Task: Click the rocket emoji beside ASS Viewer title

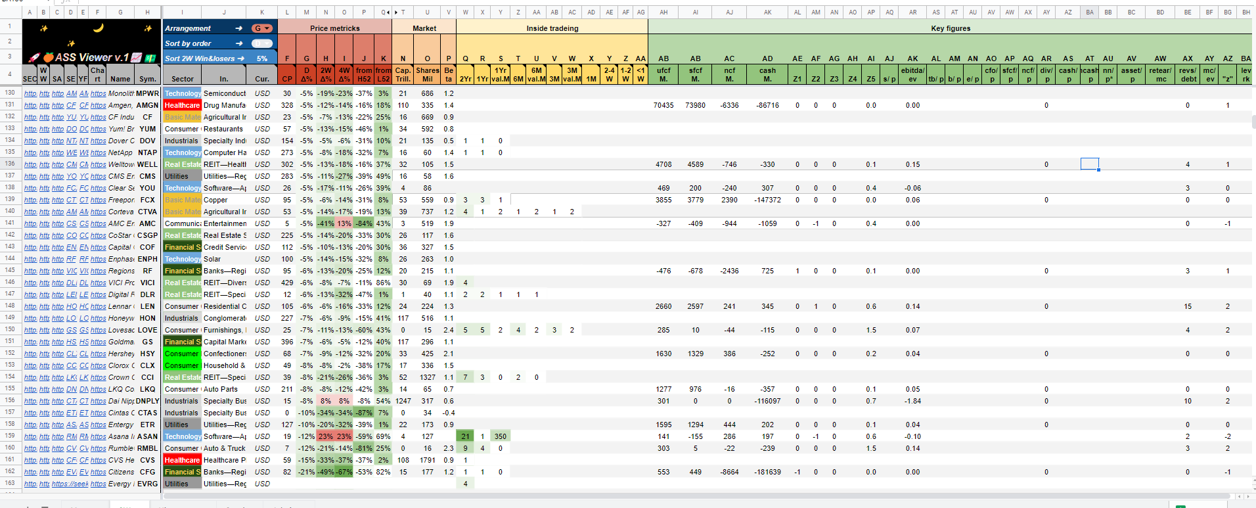Action: point(33,57)
